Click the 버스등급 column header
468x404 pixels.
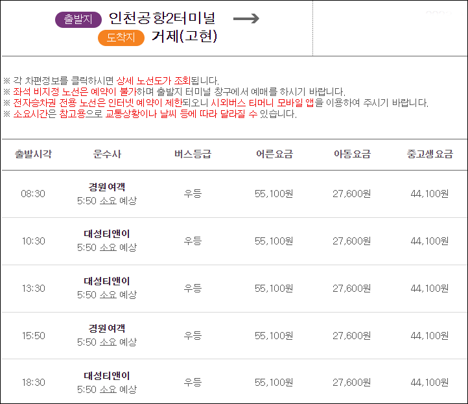193,154
